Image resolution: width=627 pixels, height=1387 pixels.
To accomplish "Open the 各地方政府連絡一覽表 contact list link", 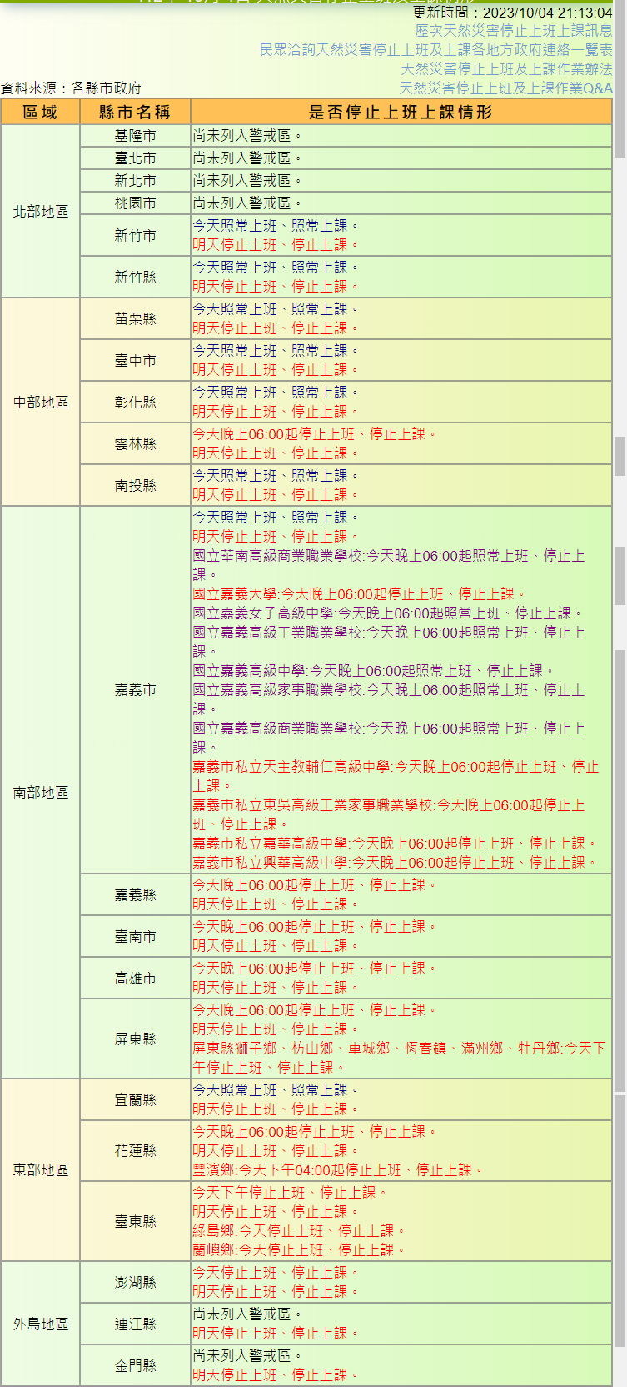I will pos(435,50).
